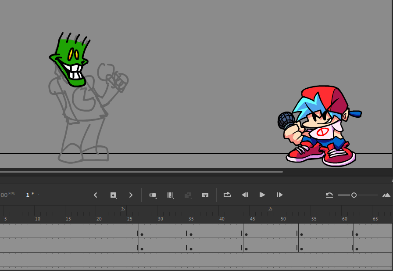Click frame 40 on the timeline ruler
Image resolution: width=393 pixels, height=271 pixels.
(222, 219)
